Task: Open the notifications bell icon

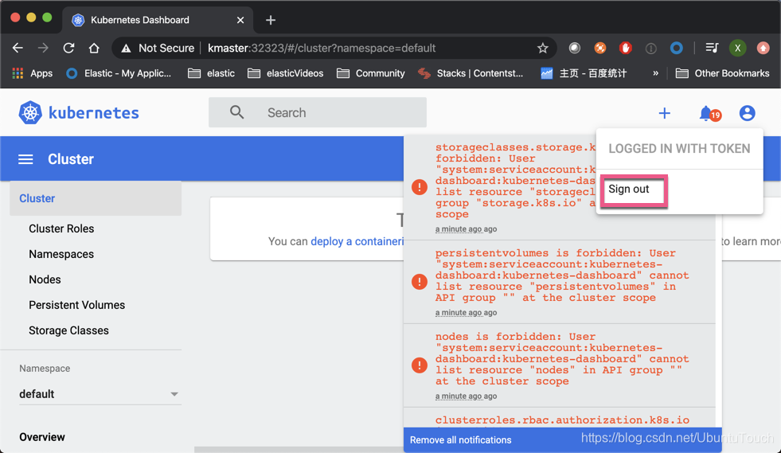Action: (x=705, y=113)
